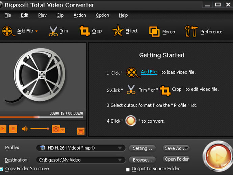The image size is (233, 175).
Task: Click the Setting... button
Action: click(143, 148)
